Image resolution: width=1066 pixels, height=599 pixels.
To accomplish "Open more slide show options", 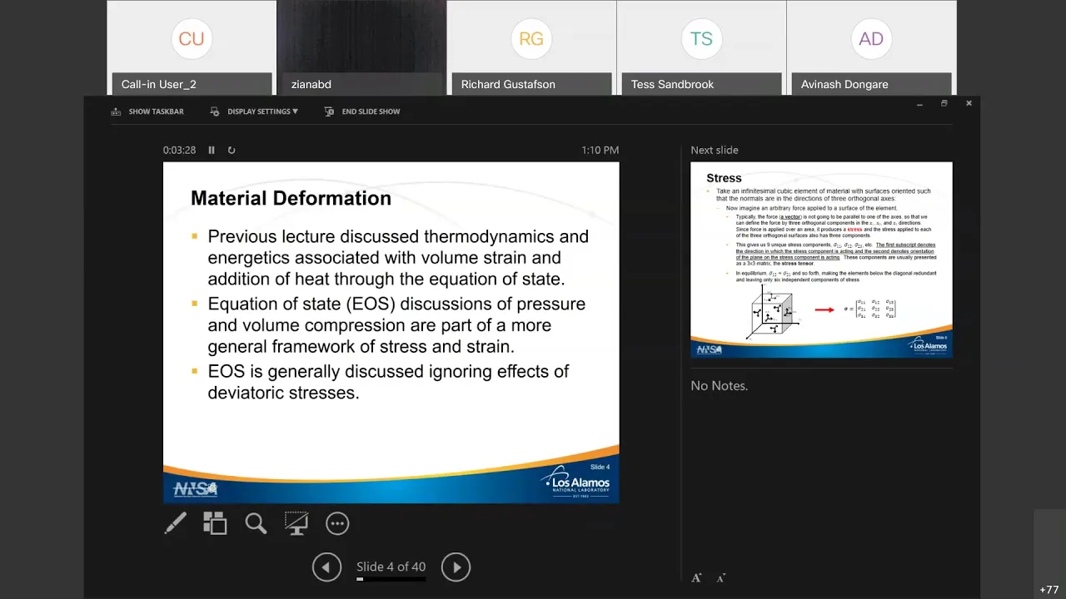I will click(x=337, y=523).
